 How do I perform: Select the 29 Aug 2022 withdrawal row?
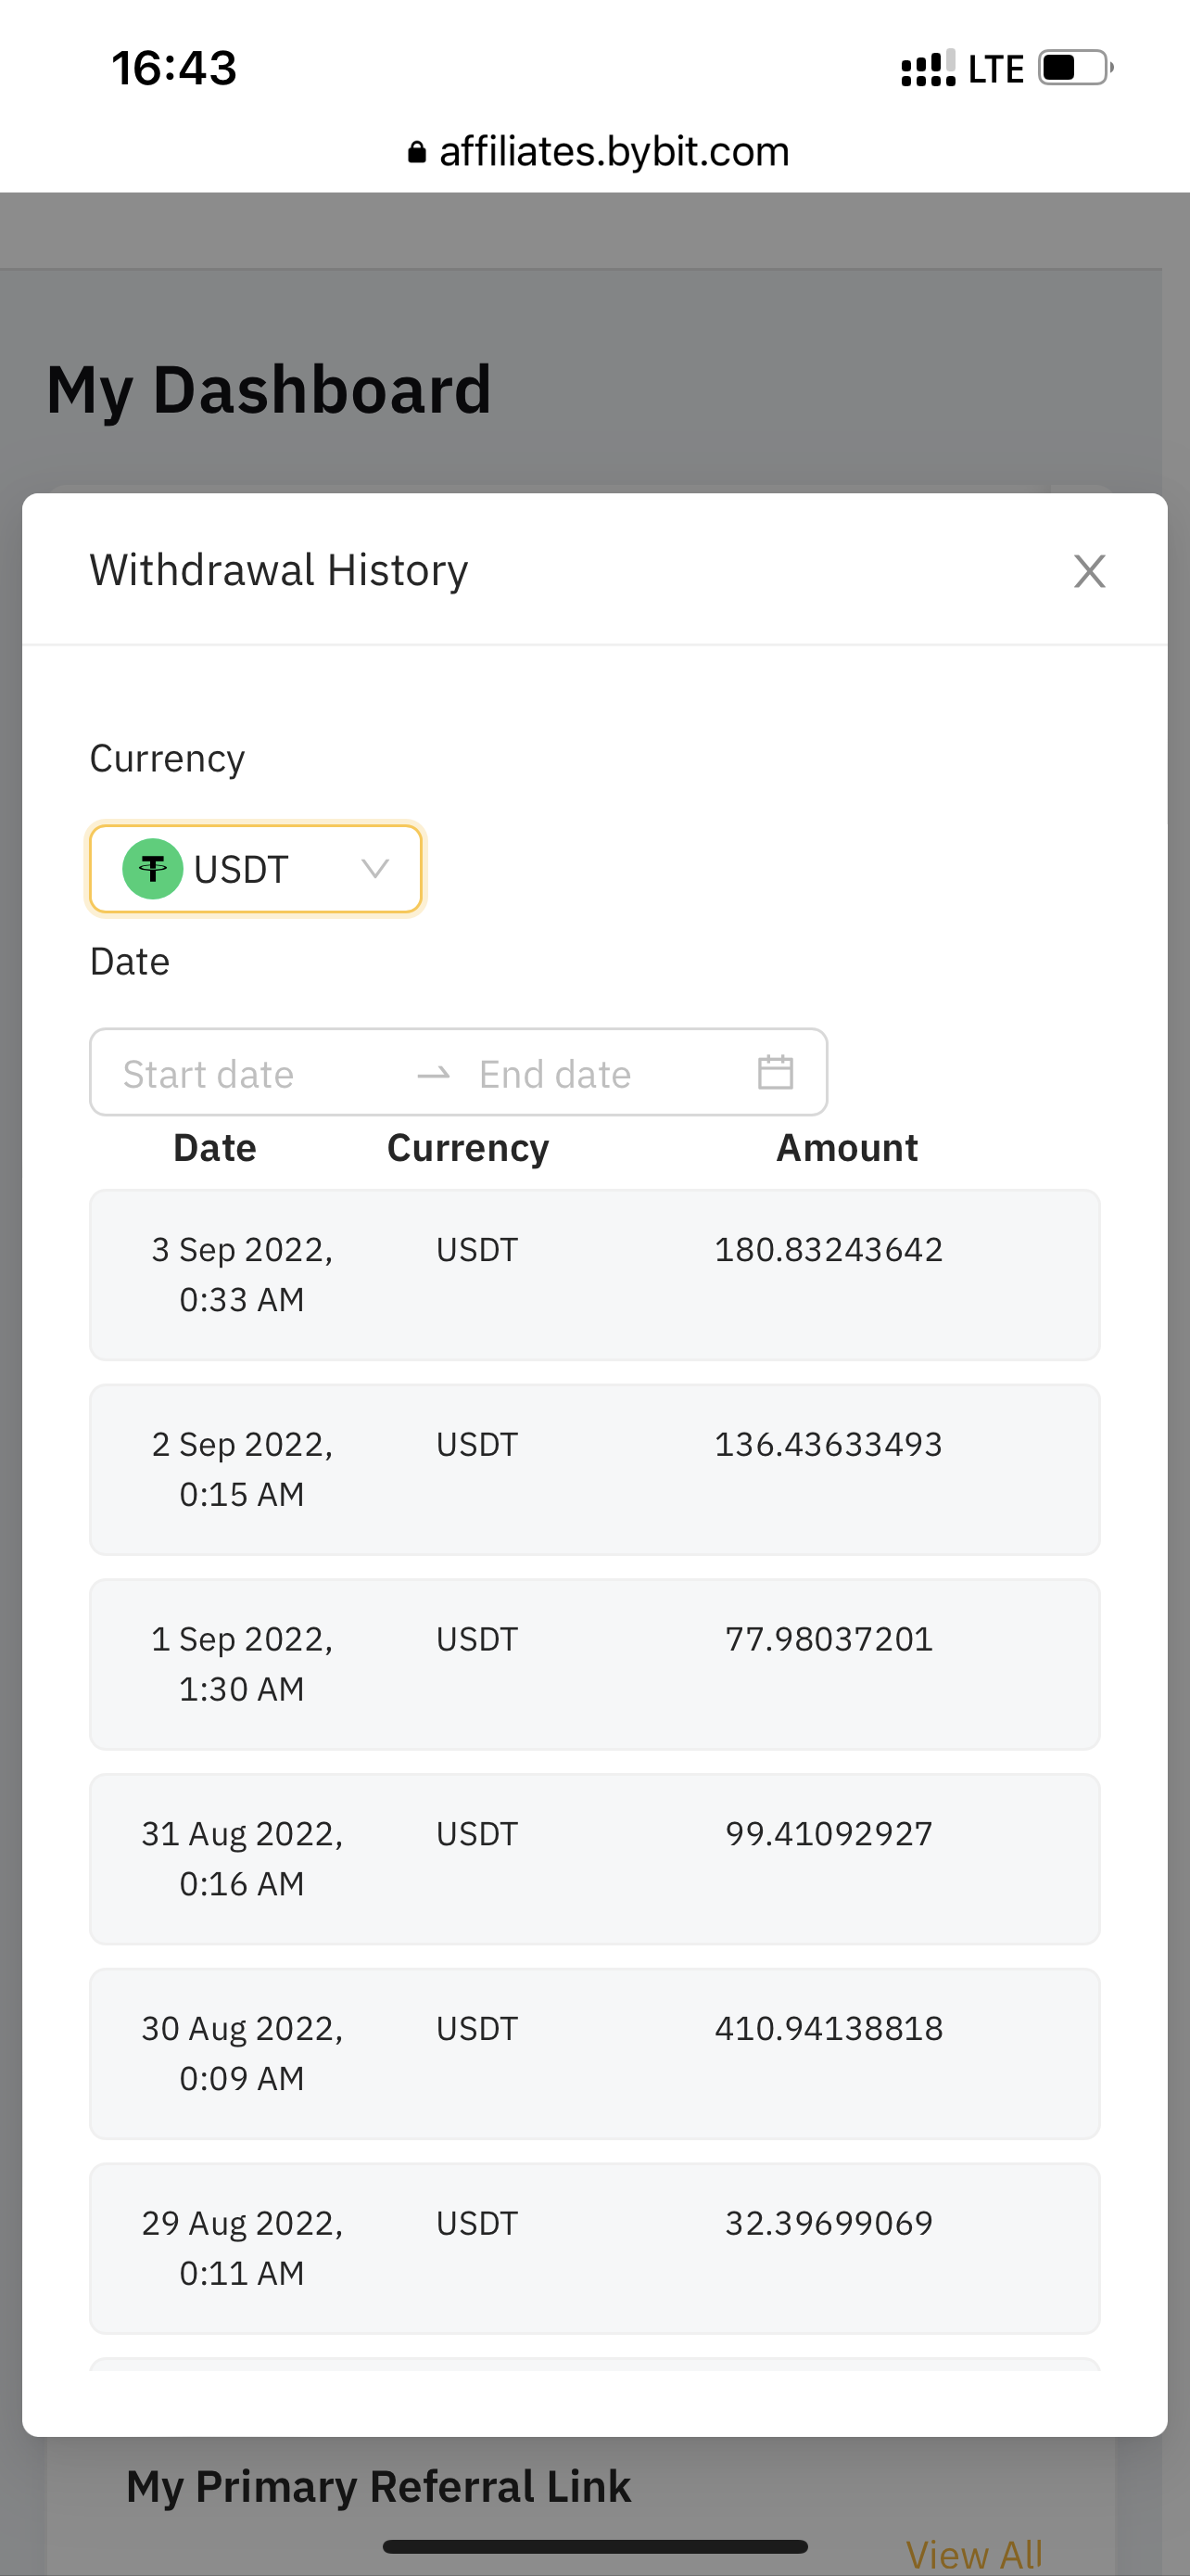594,2248
